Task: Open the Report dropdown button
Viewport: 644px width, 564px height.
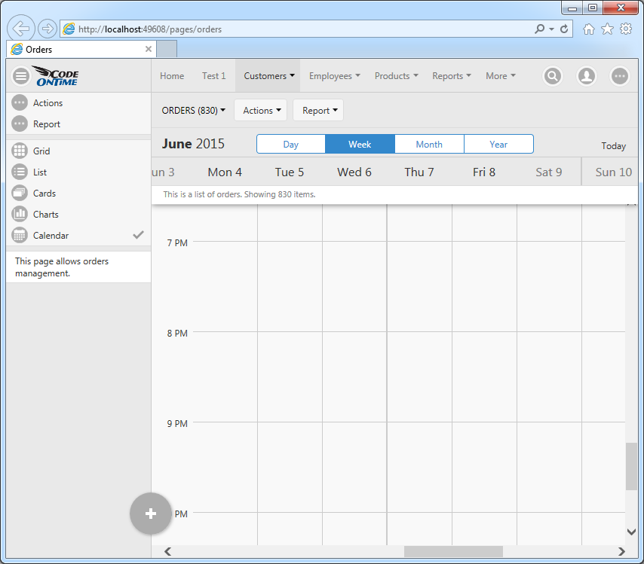Action: pos(319,111)
